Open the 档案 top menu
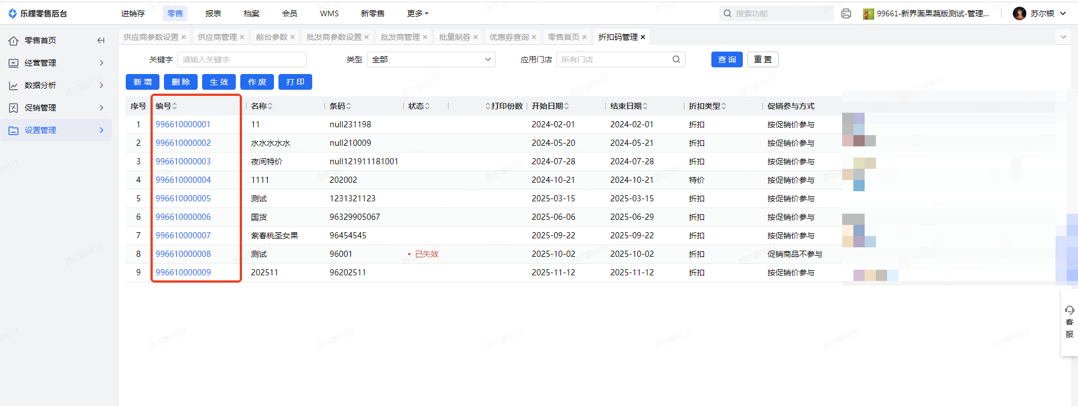1078x406 pixels. pyautogui.click(x=252, y=13)
